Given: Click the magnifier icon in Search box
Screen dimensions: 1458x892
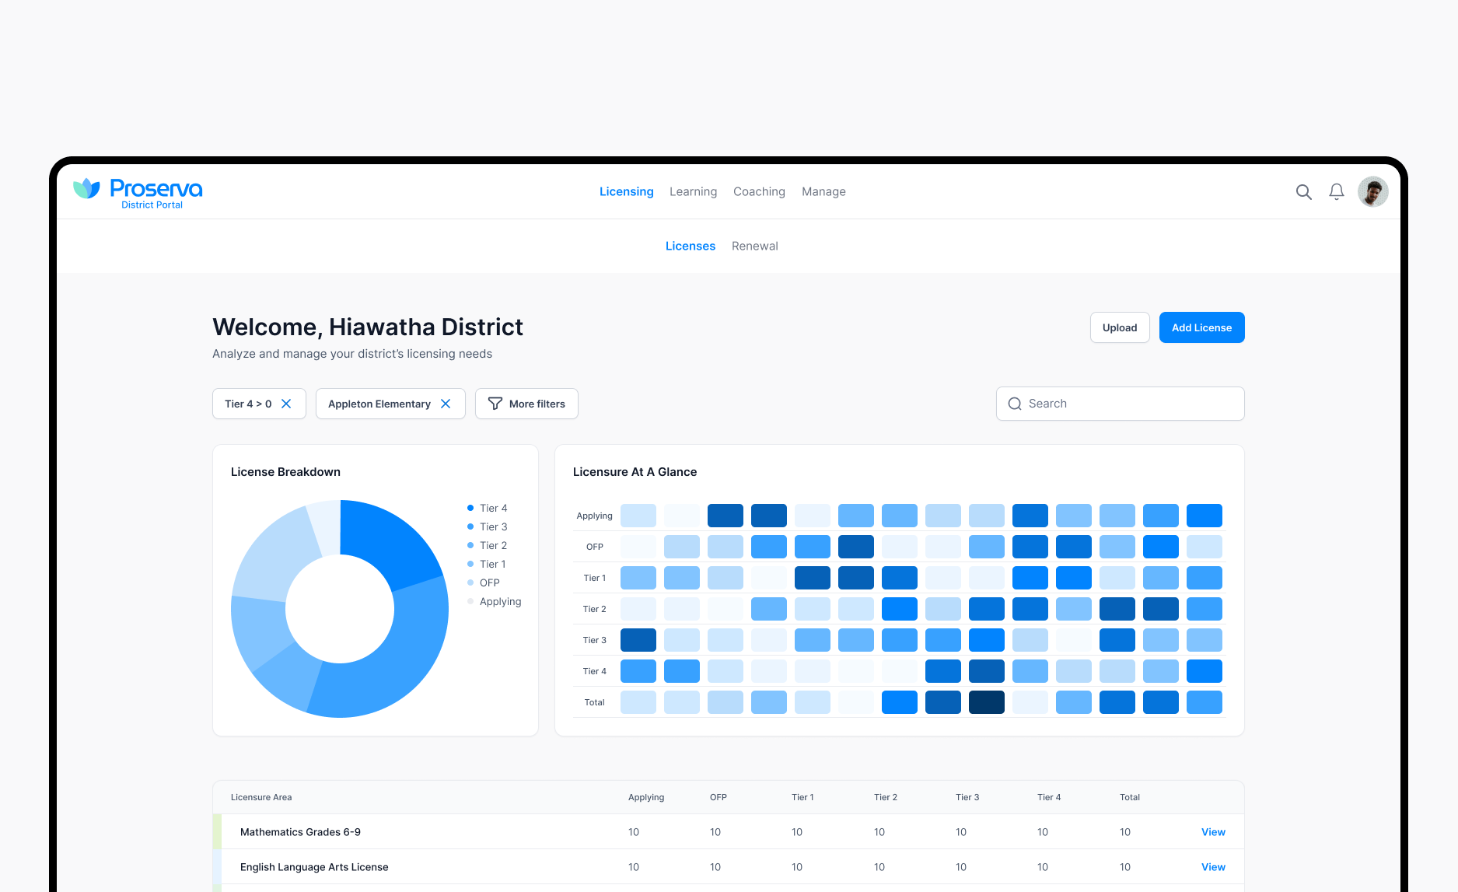Looking at the screenshot, I should click(x=1015, y=404).
